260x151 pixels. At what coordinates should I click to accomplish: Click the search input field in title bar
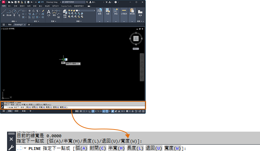point(73,2)
